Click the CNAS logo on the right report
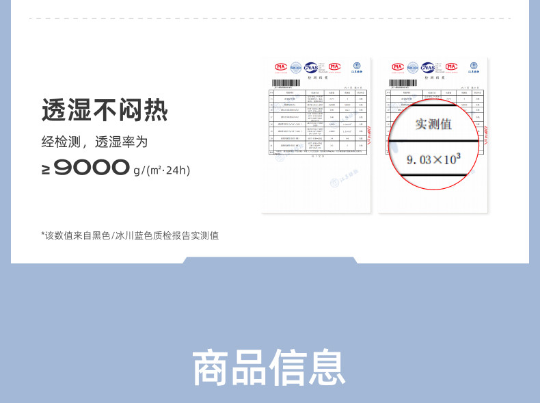 (429, 67)
